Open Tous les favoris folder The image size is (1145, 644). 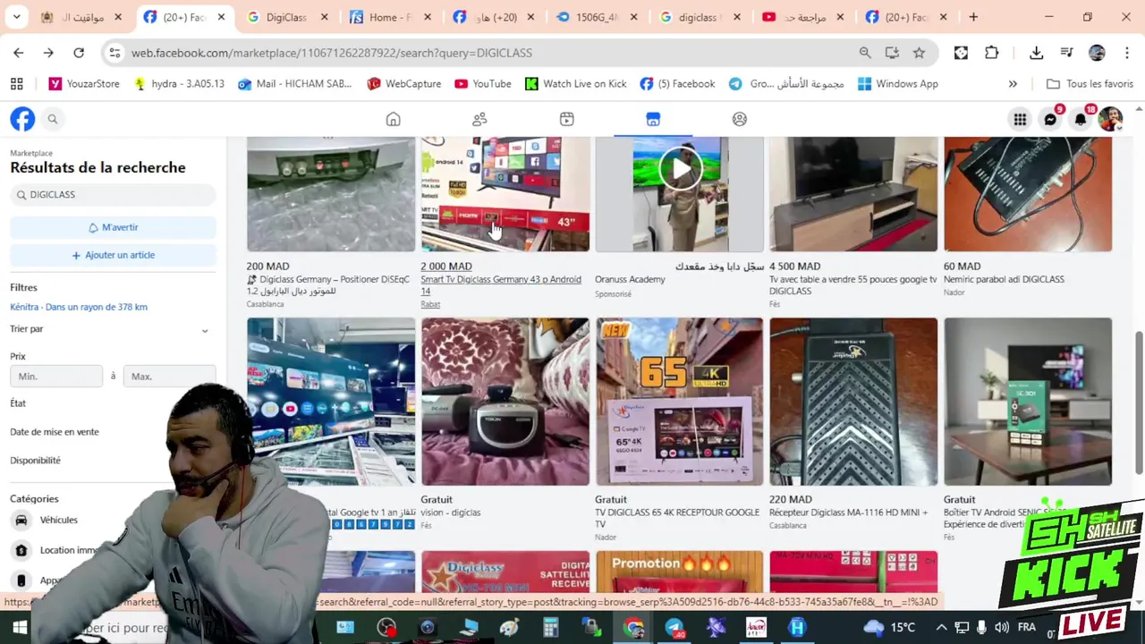(x=1090, y=84)
